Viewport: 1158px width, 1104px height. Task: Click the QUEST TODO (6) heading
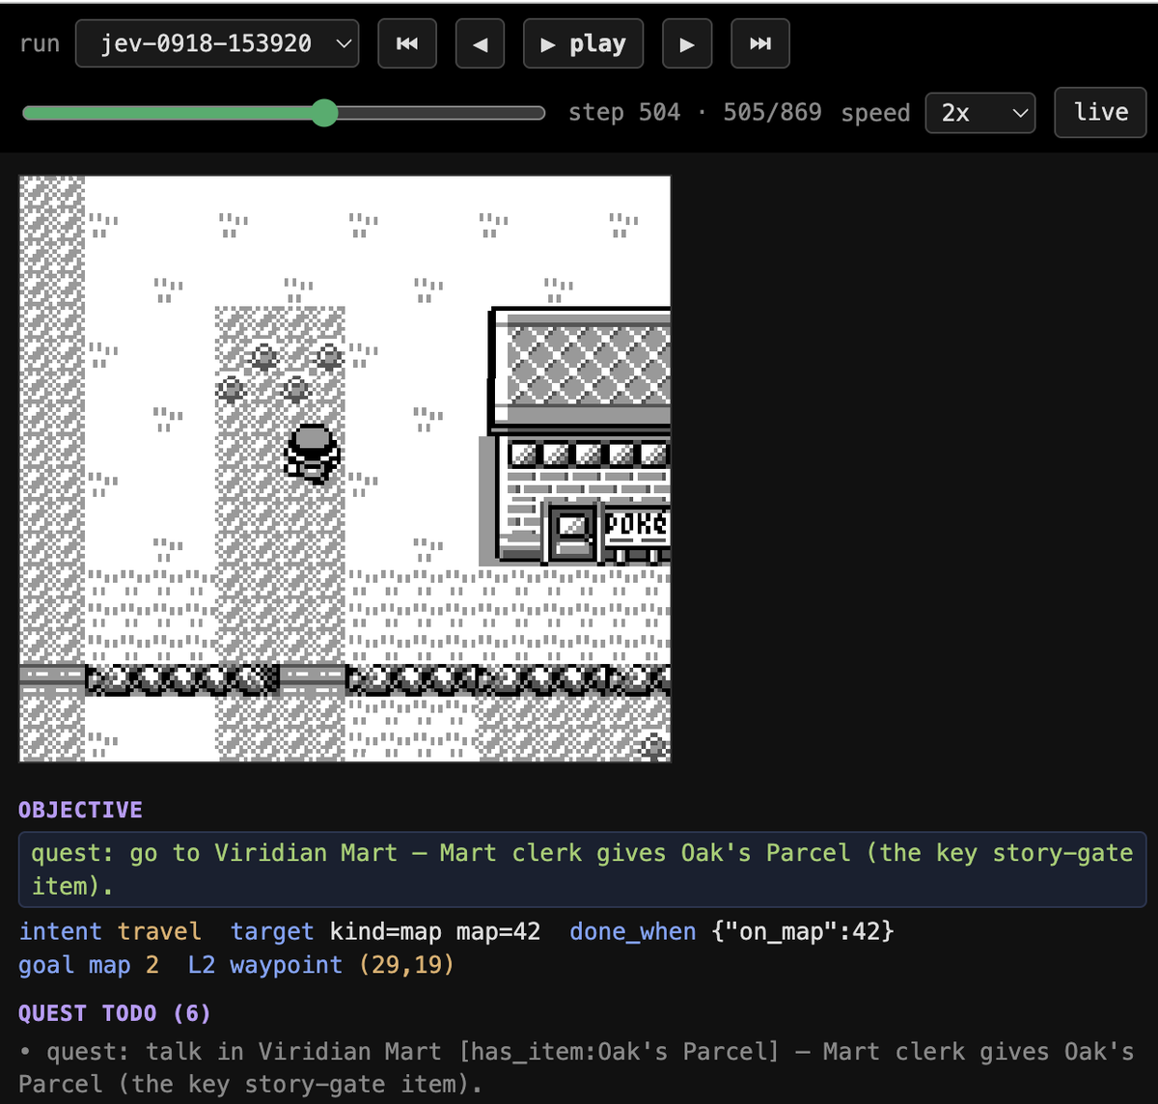tap(114, 1013)
